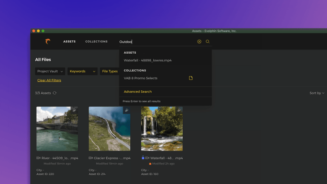
Task: Switch to the Collections tab
Action: pos(96,42)
